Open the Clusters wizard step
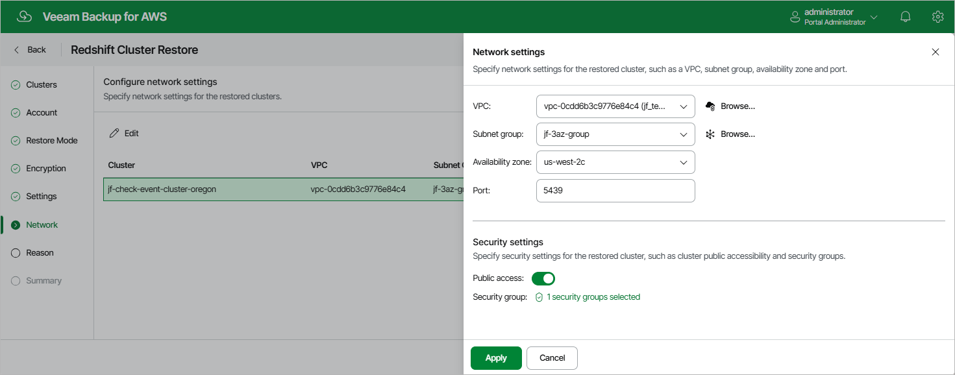The height and width of the screenshot is (375, 955). coord(42,85)
